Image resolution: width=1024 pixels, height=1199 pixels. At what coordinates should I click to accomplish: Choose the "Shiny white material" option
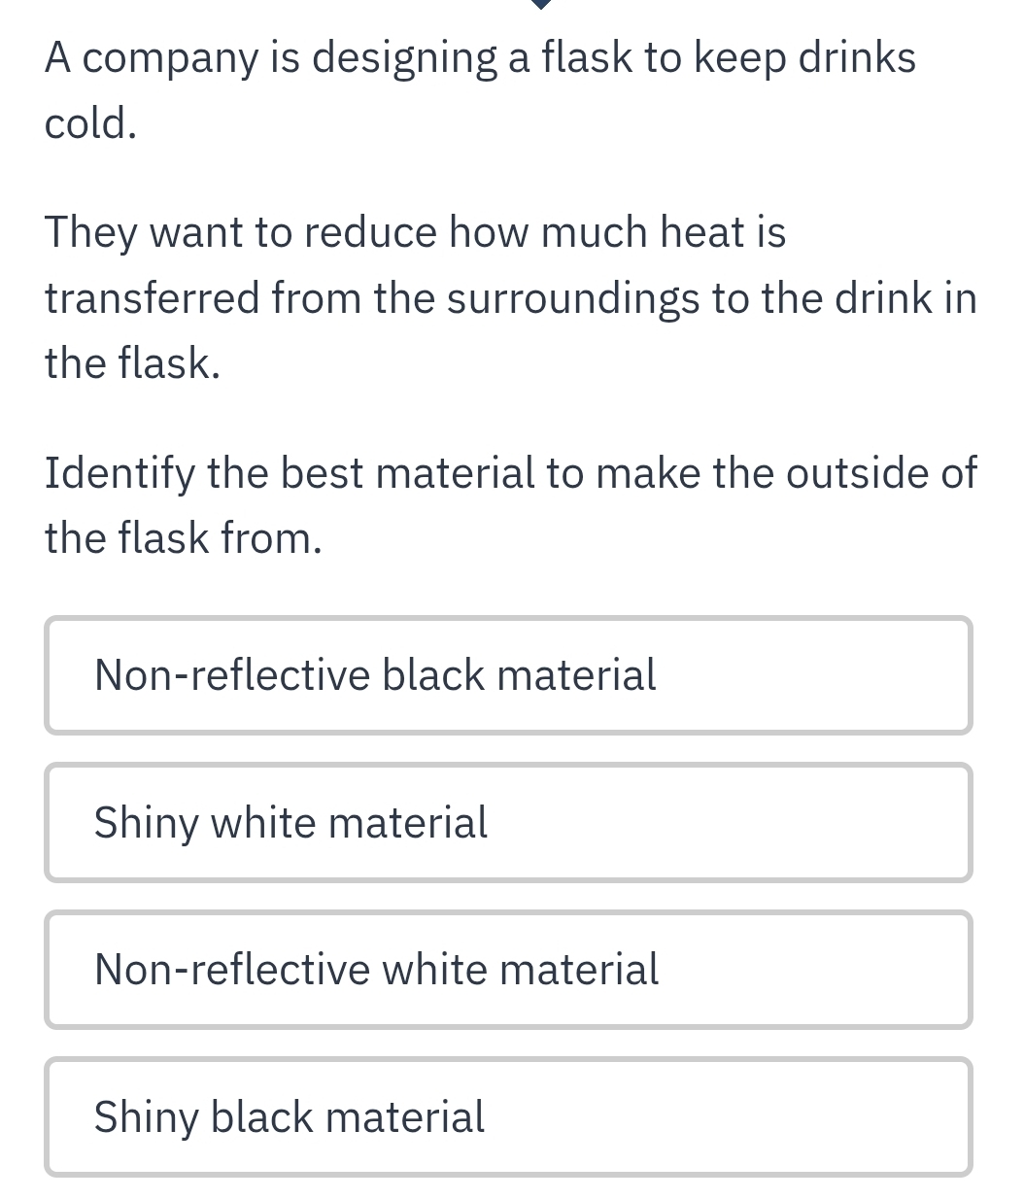[x=508, y=823]
